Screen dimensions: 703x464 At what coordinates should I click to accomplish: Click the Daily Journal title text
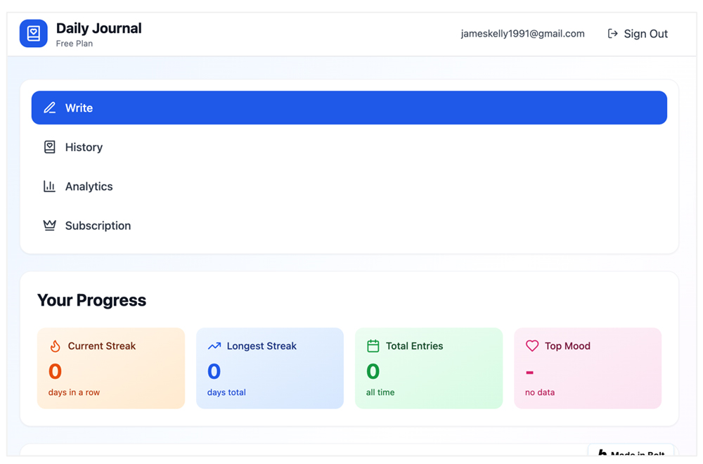[98, 28]
